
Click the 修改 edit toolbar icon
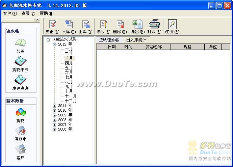(x=104, y=24)
